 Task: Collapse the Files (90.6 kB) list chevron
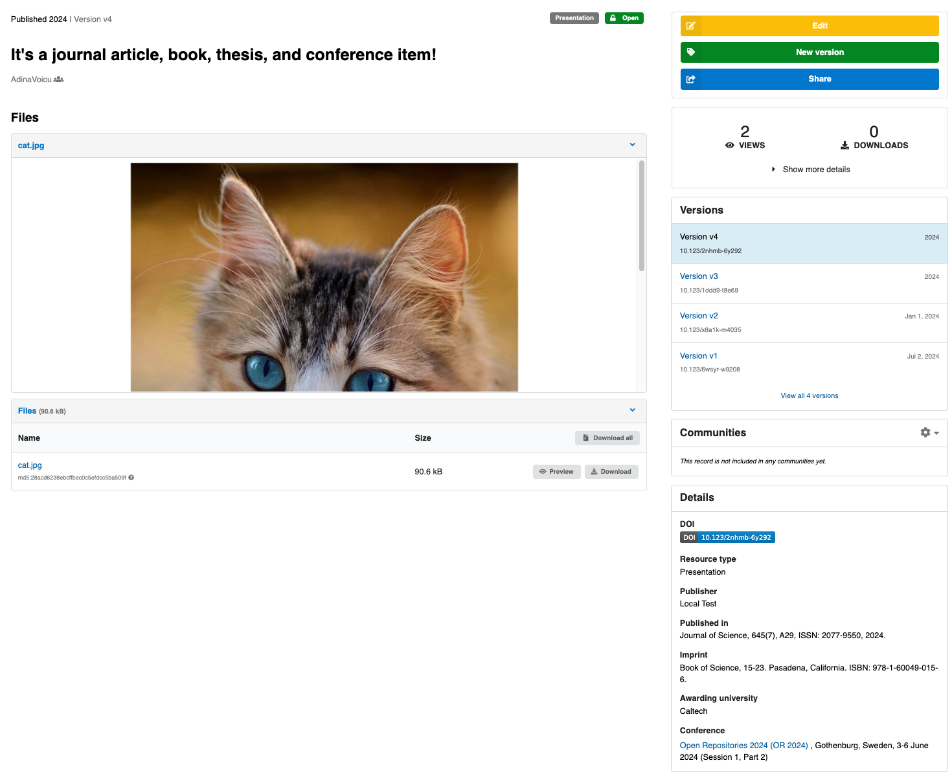pyautogui.click(x=633, y=410)
